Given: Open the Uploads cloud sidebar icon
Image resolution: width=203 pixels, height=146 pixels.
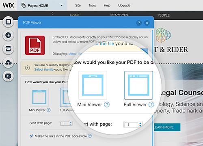Looking at the screenshot, I should pyautogui.click(x=8, y=62).
